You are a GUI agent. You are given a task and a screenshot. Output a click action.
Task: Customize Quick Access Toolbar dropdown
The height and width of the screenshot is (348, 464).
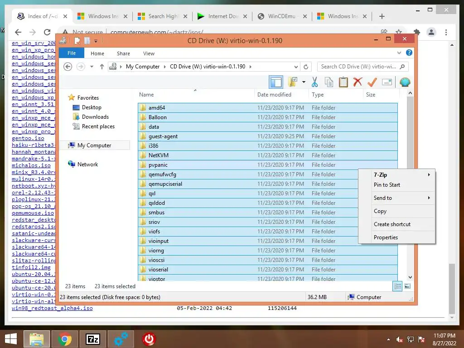(x=96, y=41)
